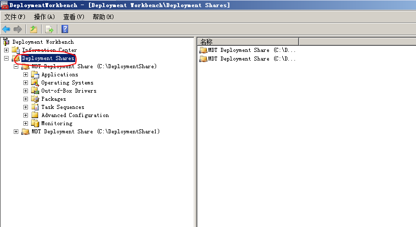Select the Monitoring tree label
Screen dimensions: 416x227
(x=57, y=124)
